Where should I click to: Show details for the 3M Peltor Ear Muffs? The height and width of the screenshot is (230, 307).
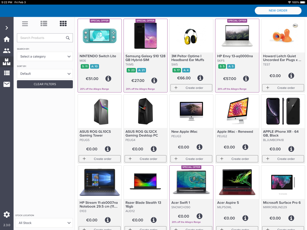[x=200, y=78]
